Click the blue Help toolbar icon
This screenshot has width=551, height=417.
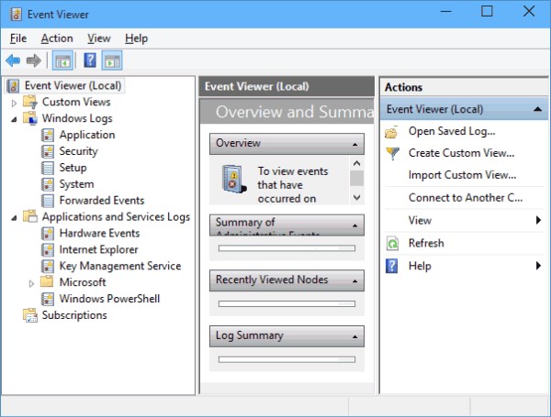(x=90, y=60)
